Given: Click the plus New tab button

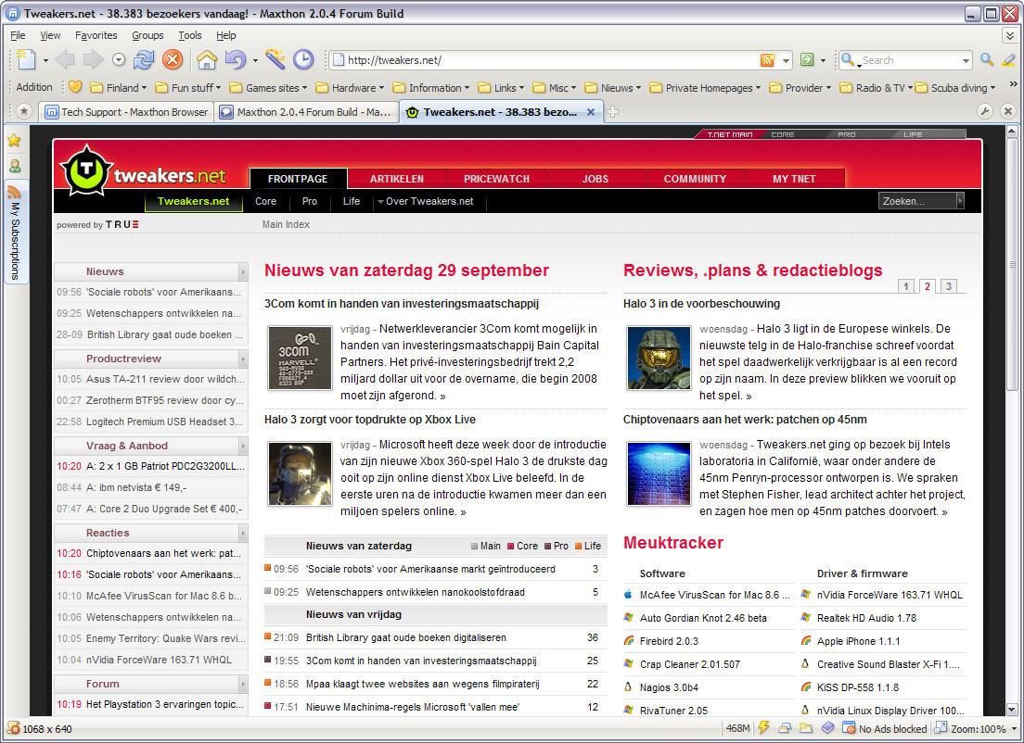Looking at the screenshot, I should [x=612, y=112].
